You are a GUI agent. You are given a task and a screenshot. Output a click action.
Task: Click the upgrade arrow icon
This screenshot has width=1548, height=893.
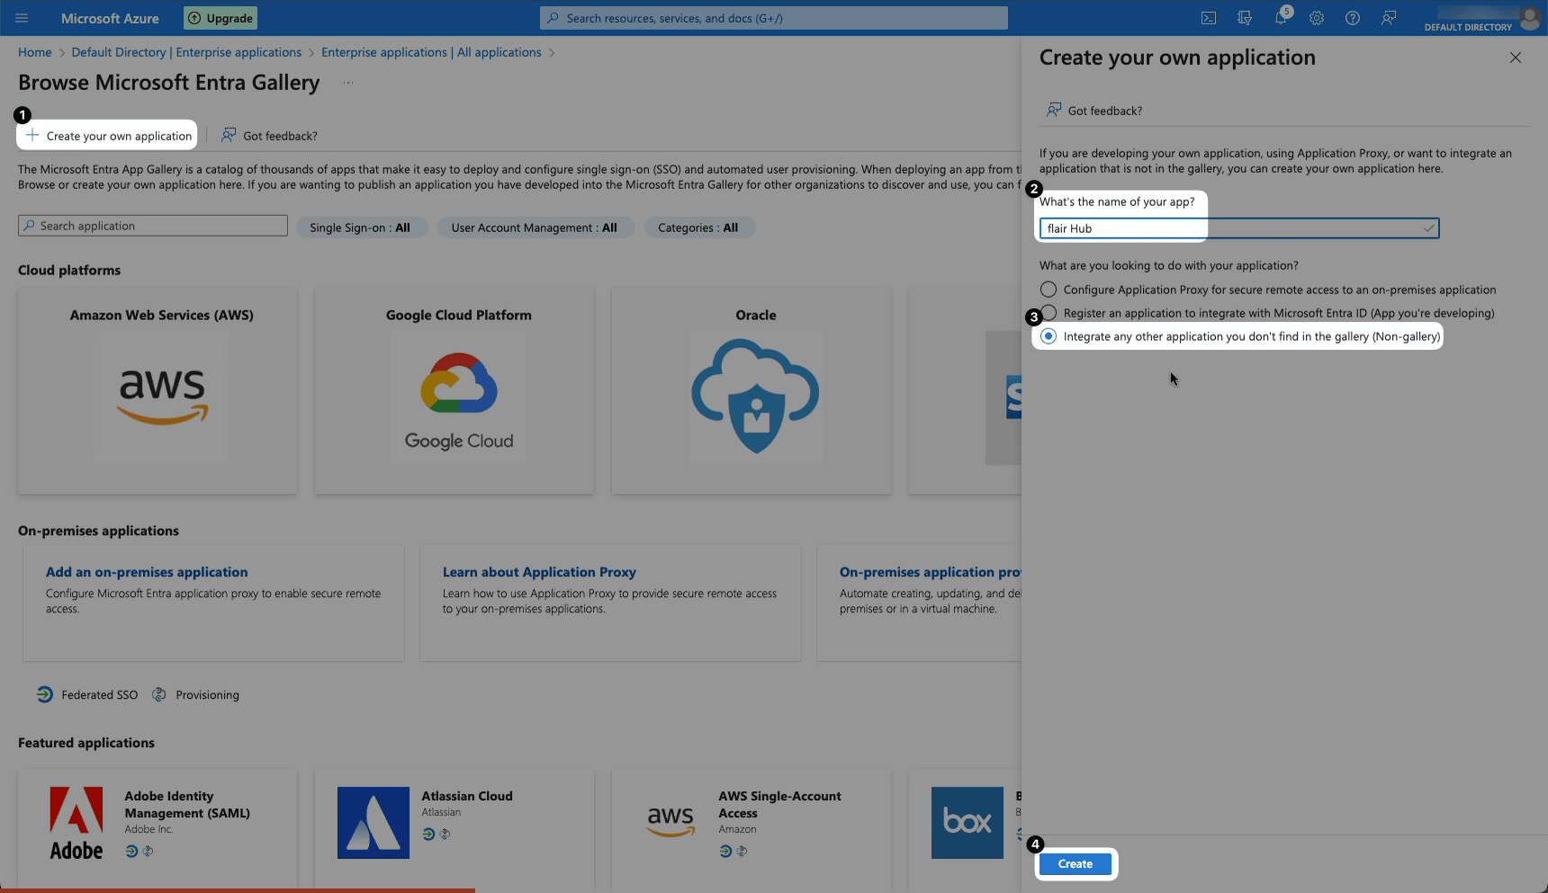click(x=194, y=18)
